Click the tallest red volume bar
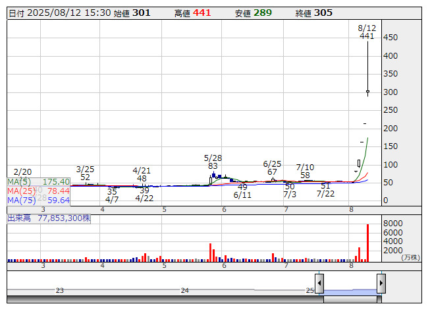This screenshot has height=310, width=430. click(x=367, y=243)
